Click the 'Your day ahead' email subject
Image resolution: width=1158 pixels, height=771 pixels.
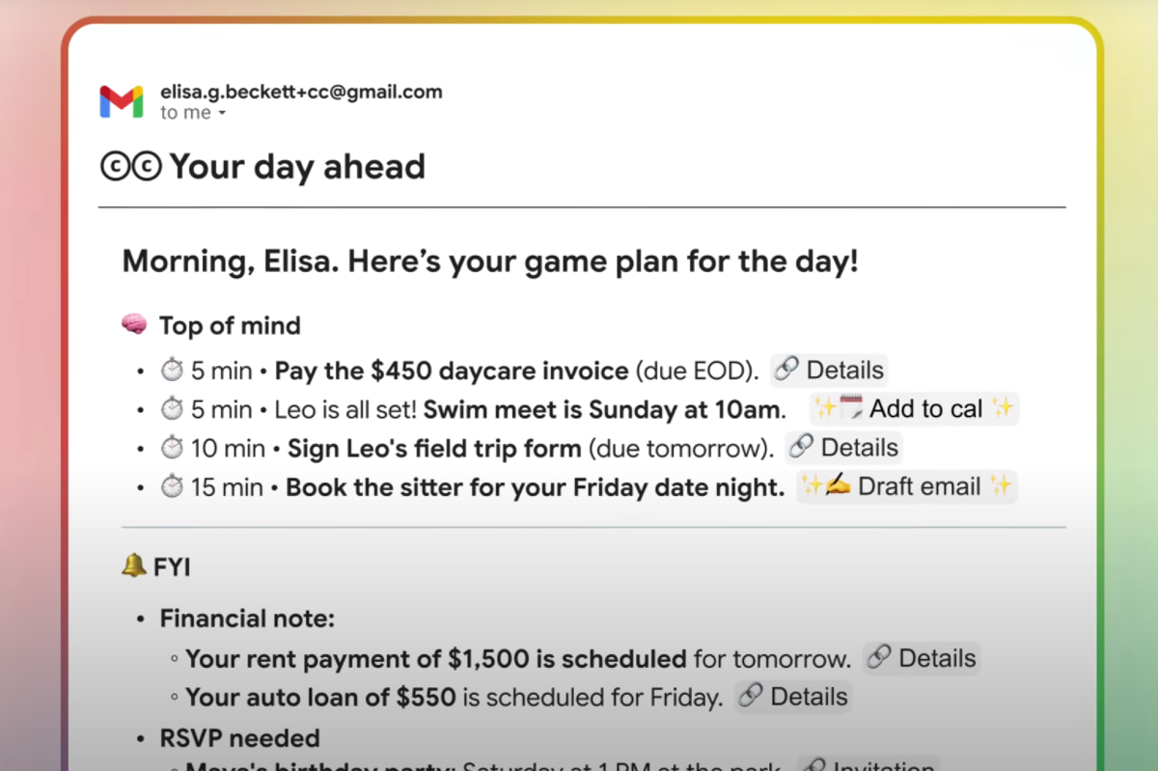(297, 167)
